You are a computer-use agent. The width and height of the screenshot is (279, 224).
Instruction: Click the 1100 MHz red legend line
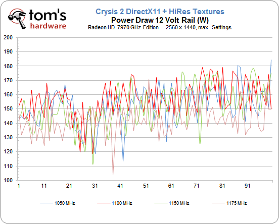point(104,203)
